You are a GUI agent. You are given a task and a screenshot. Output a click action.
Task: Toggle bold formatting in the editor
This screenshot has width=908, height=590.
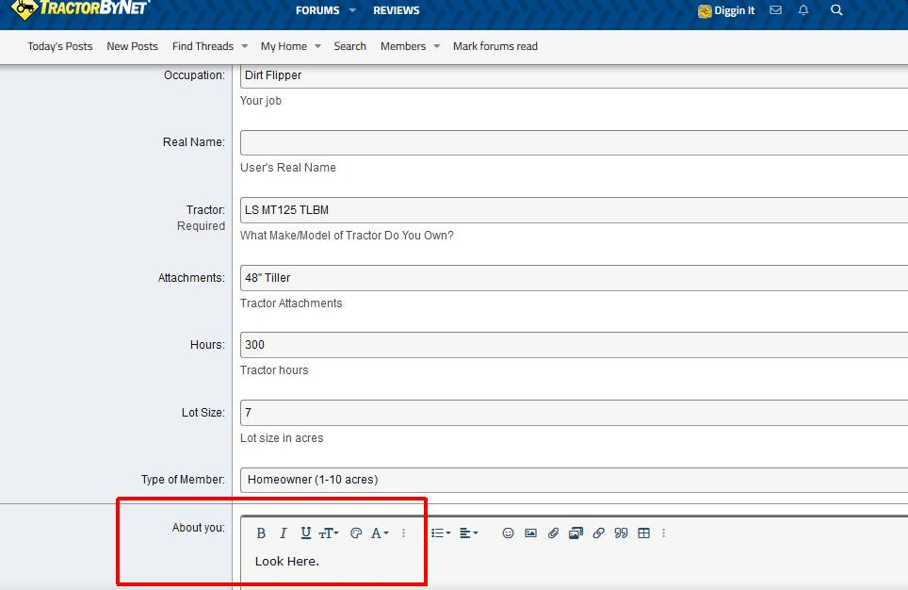pyautogui.click(x=261, y=533)
